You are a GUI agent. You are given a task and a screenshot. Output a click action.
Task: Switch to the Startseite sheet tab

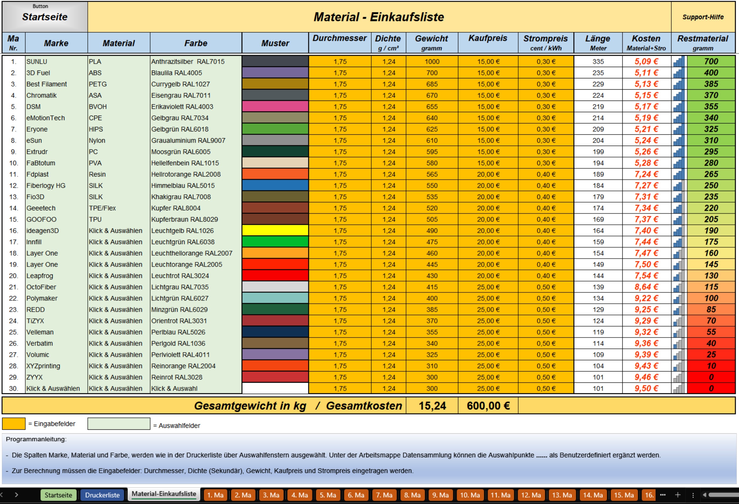point(58,495)
